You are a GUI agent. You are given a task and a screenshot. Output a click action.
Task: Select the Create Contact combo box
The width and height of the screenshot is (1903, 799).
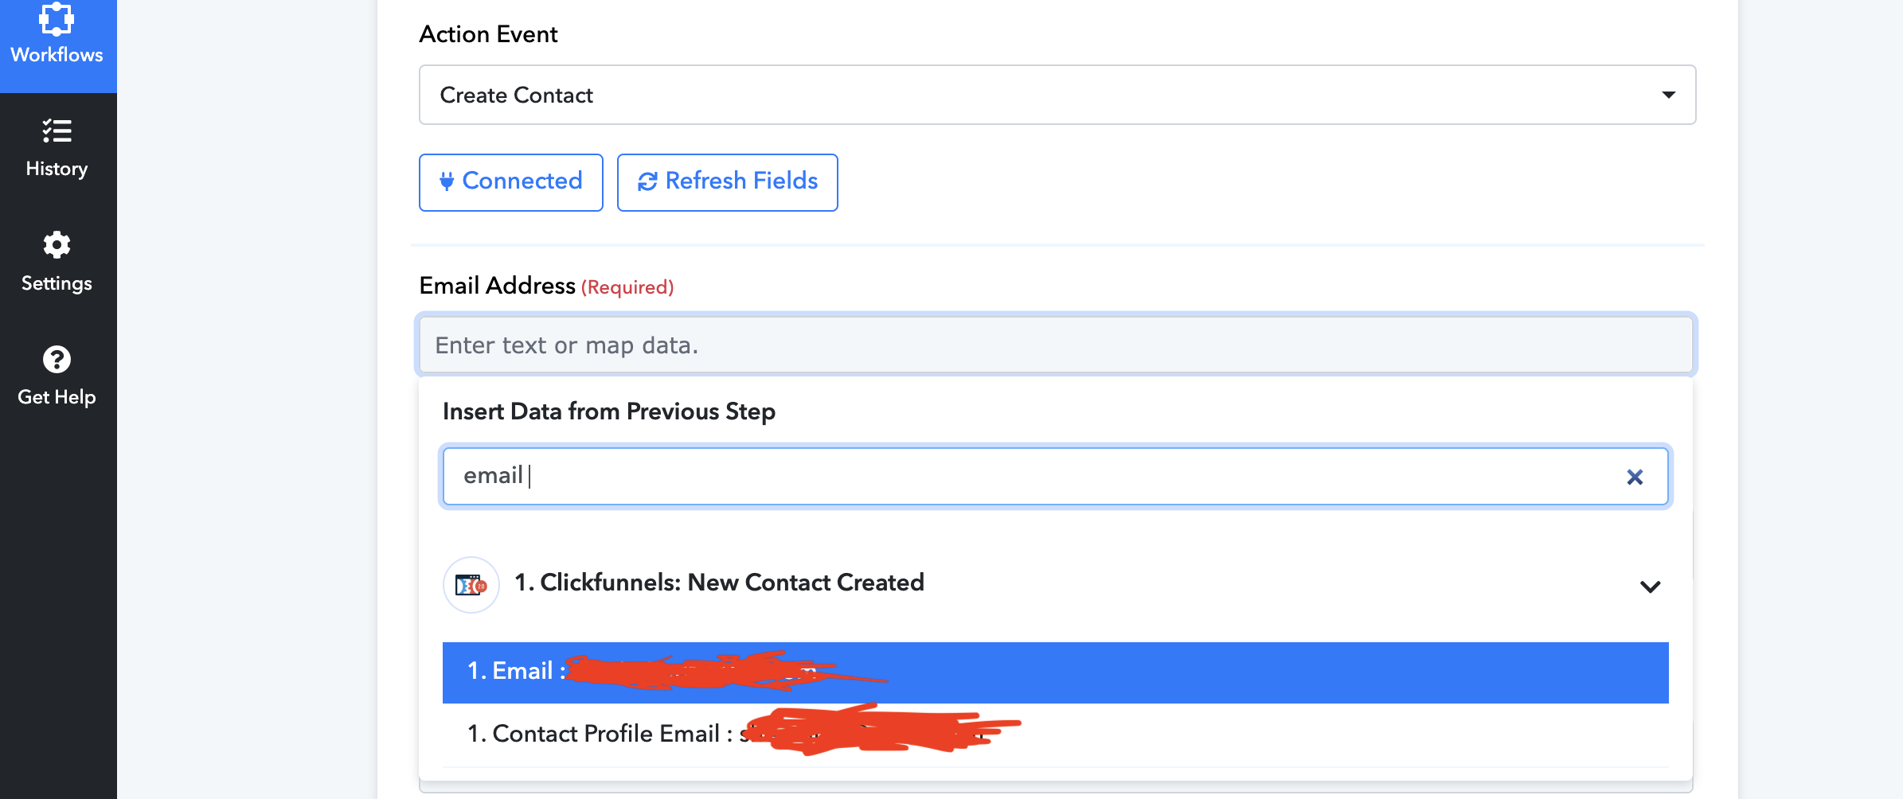click(x=1057, y=95)
